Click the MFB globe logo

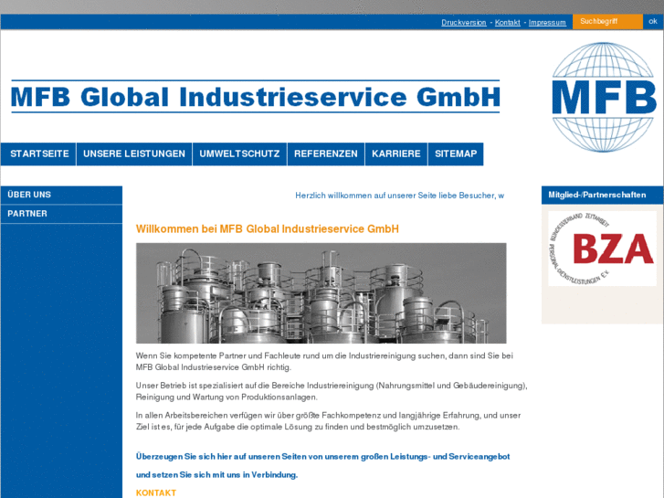[x=605, y=97]
